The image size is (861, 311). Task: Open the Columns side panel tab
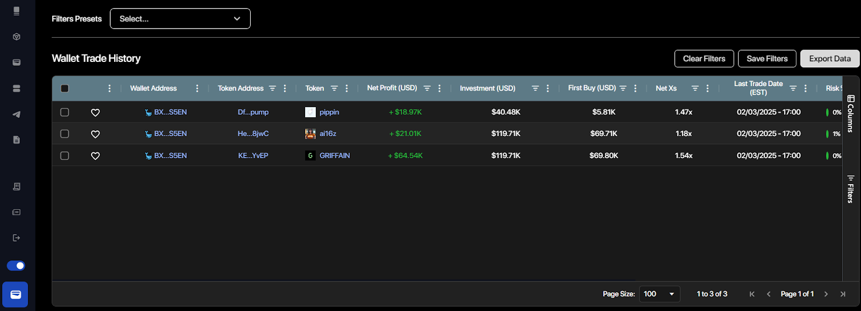tap(851, 114)
